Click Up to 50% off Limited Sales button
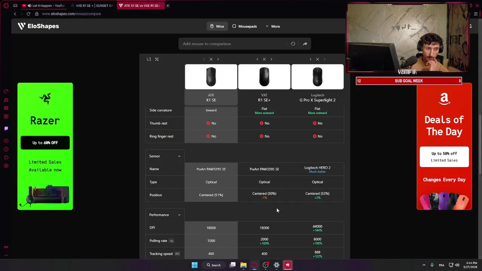The image size is (482, 271). click(x=444, y=157)
